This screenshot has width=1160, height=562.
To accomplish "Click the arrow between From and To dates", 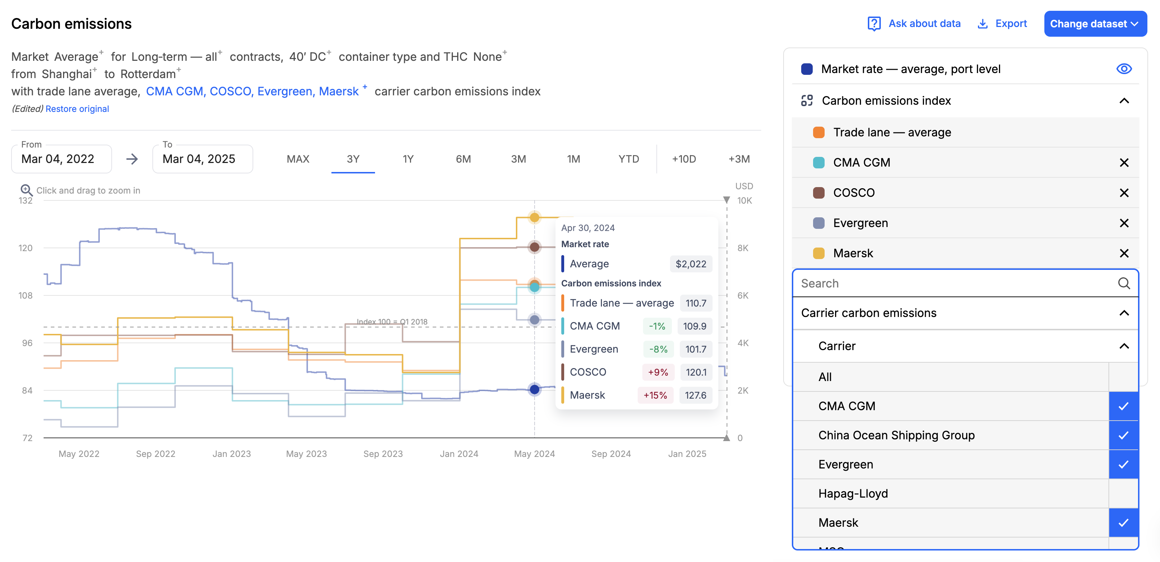I will [x=132, y=159].
